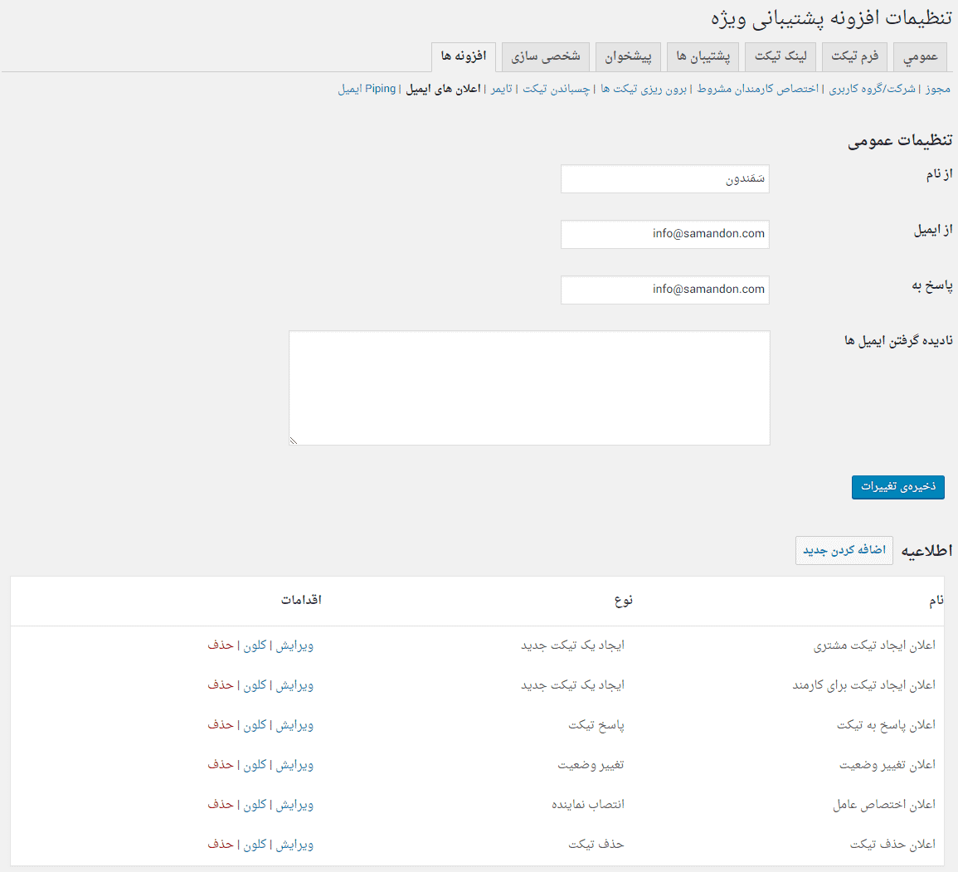
Task: Clone اعلان حذف تیکت notification
Action: pos(255,845)
